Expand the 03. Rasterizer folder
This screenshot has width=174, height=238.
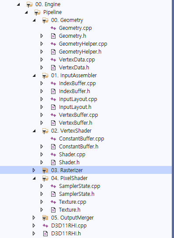(x=34, y=170)
